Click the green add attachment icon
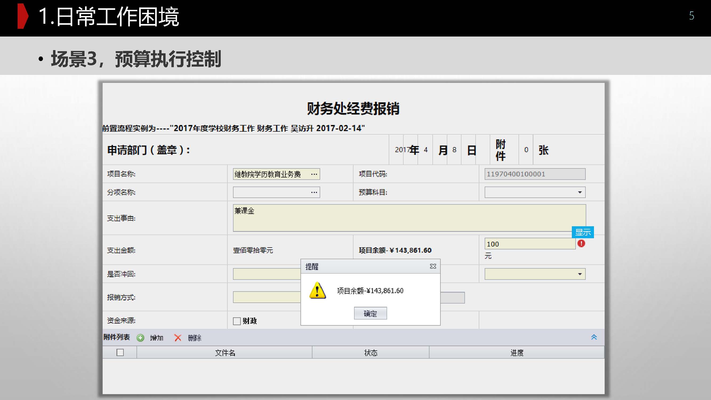 tap(140, 338)
